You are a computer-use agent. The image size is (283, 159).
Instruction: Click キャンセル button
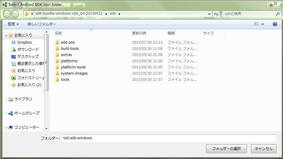pyautogui.click(x=263, y=149)
